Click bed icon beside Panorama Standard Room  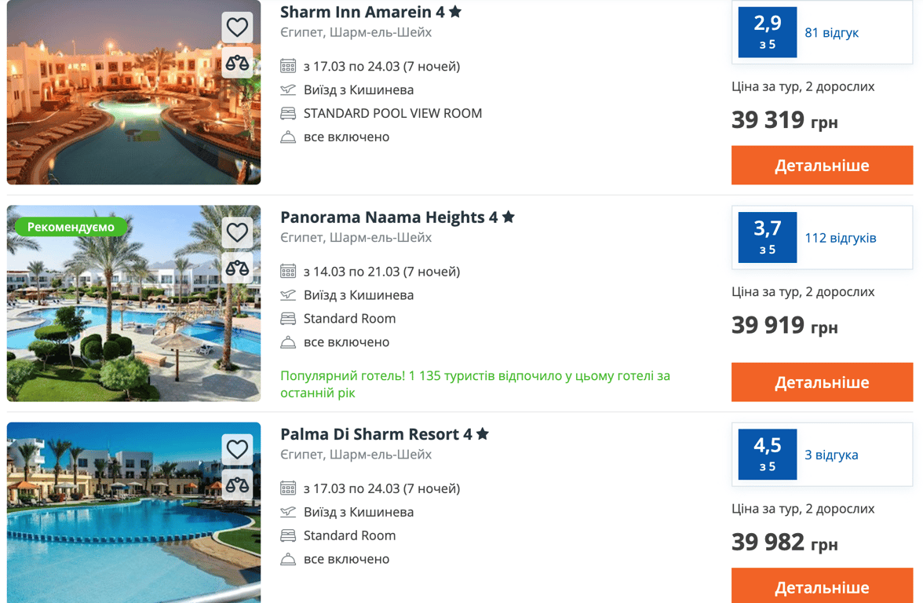tap(288, 319)
